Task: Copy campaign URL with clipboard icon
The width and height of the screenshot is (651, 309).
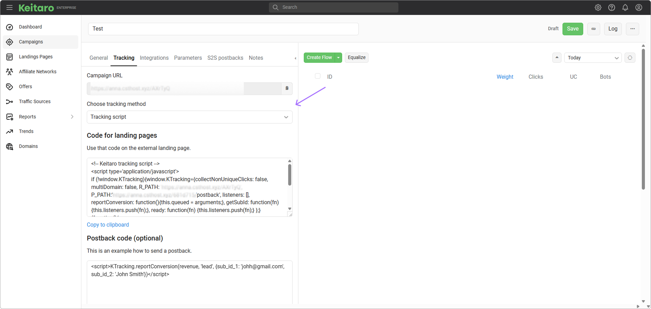Action: (x=287, y=88)
